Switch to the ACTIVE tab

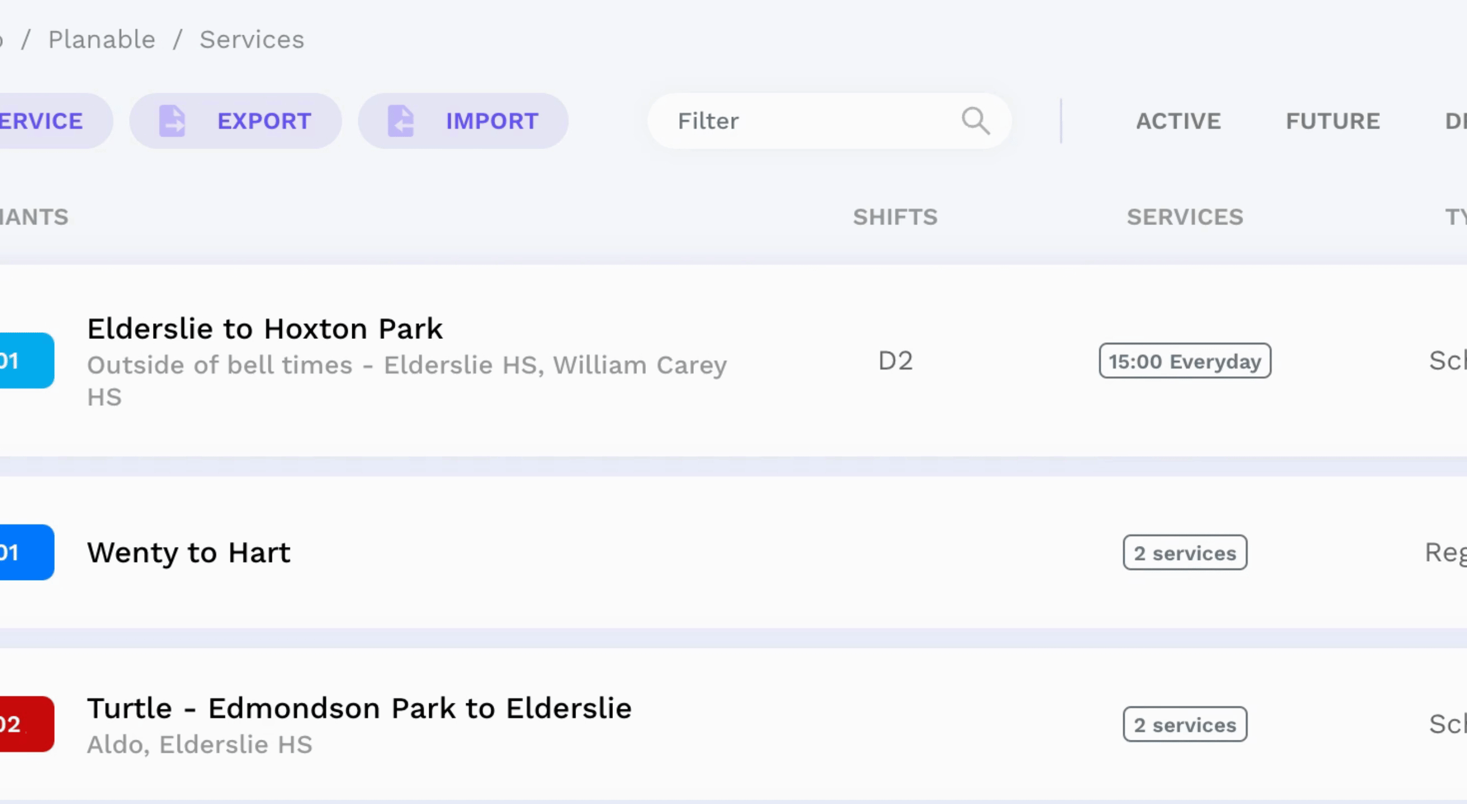click(x=1178, y=121)
